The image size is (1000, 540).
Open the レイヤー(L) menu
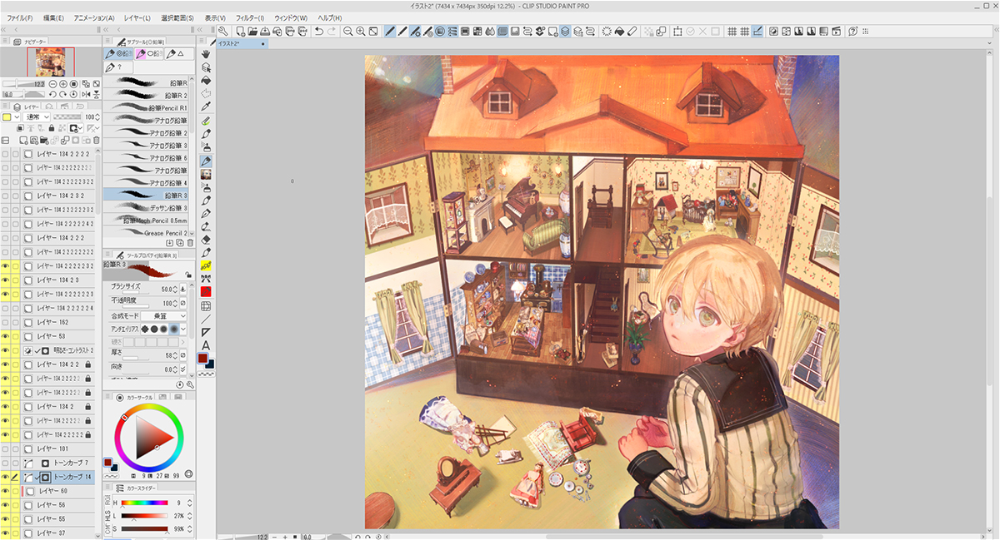click(136, 17)
